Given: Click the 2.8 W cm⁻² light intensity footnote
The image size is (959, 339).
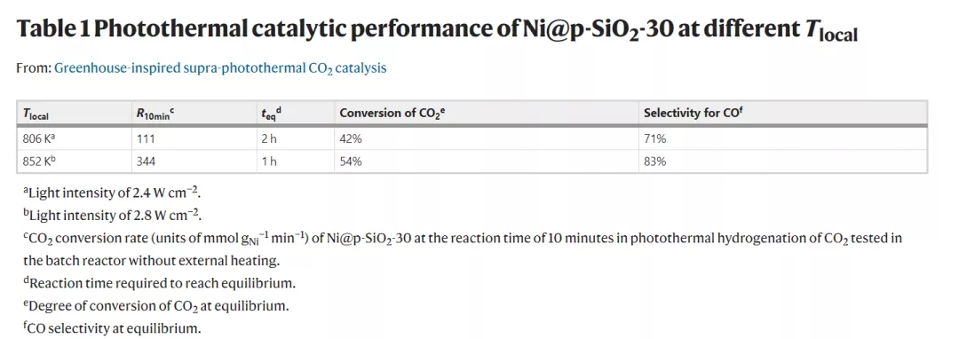Looking at the screenshot, I should click(x=113, y=216).
